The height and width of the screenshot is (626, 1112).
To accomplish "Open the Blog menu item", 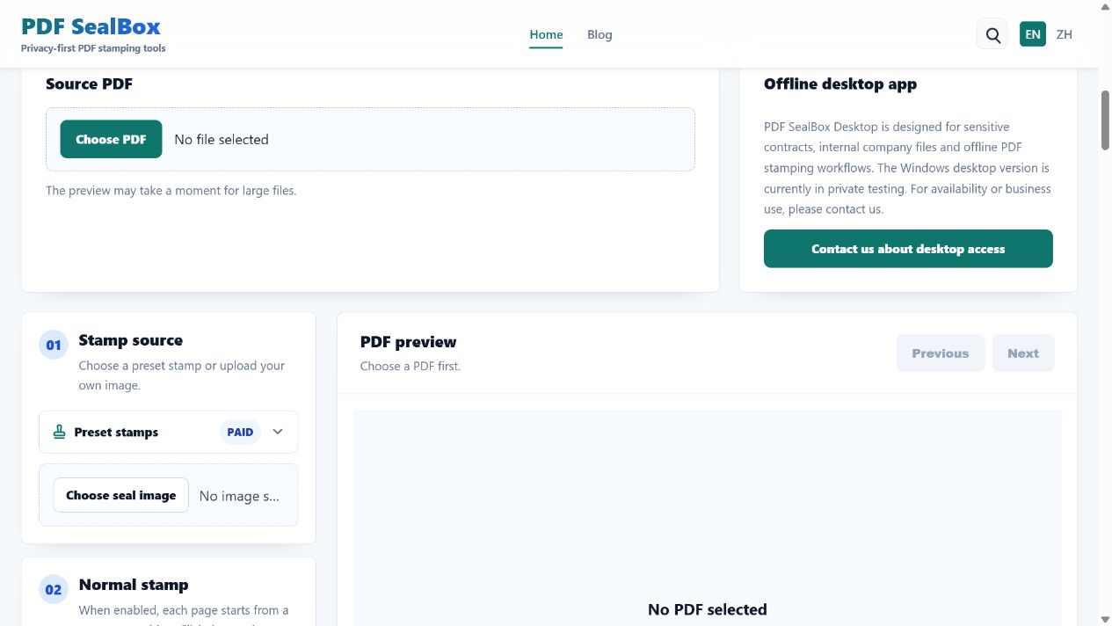I will pyautogui.click(x=600, y=35).
